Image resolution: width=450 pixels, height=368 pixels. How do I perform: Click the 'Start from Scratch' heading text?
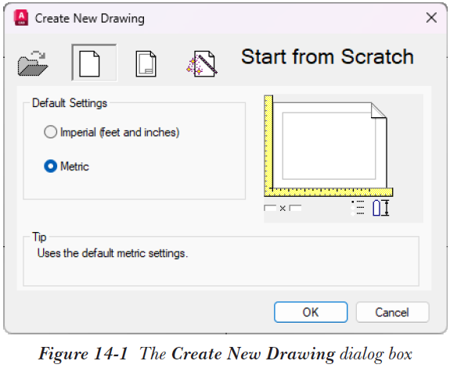[327, 56]
